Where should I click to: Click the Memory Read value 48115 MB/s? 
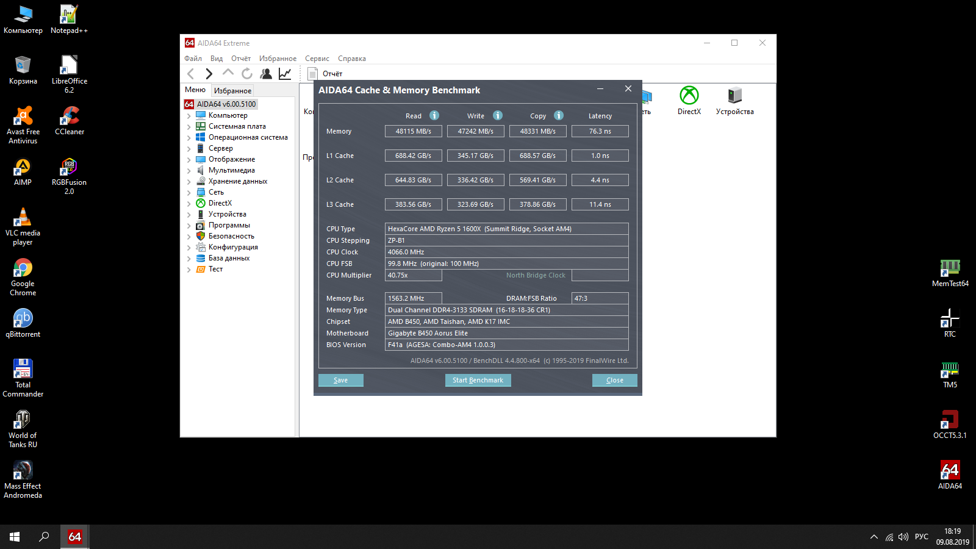(414, 131)
